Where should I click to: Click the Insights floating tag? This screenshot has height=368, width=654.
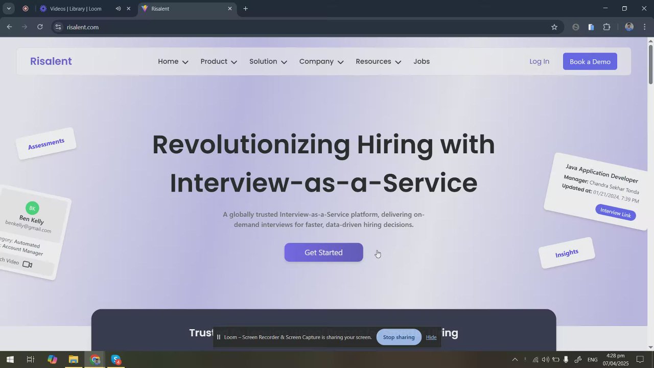coord(567,253)
